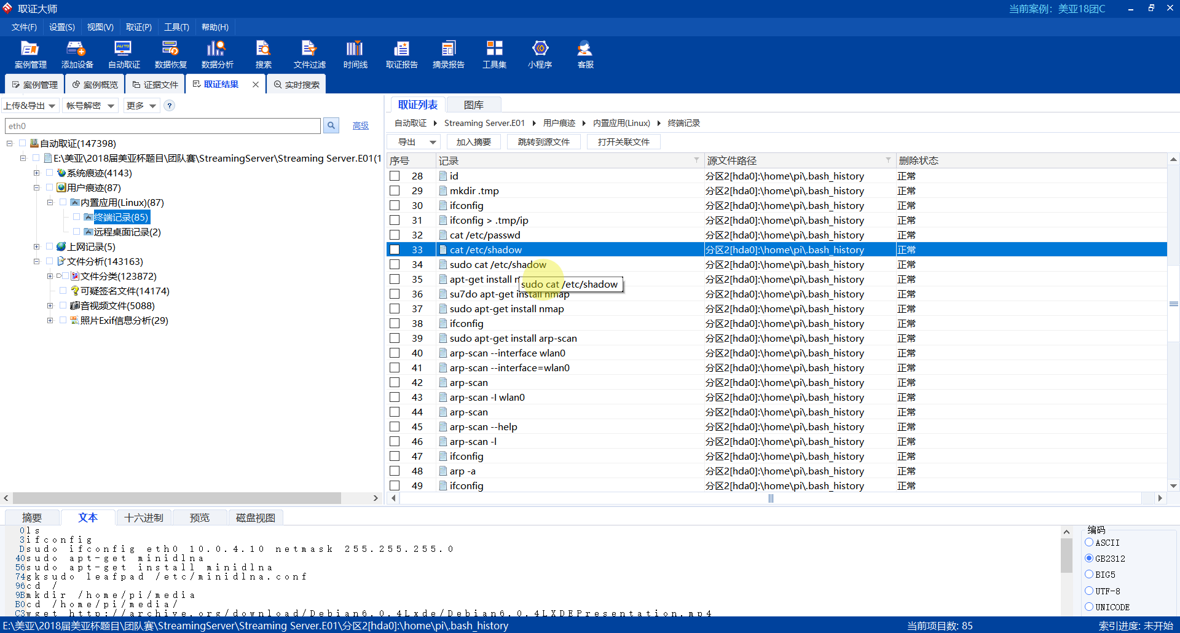The image size is (1180, 633).
Task: Click 上网记录 icon in tree
Action: click(61, 246)
